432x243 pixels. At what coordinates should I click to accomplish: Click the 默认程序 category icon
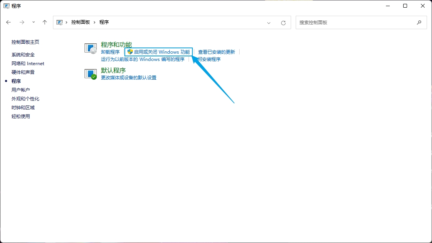coord(91,74)
